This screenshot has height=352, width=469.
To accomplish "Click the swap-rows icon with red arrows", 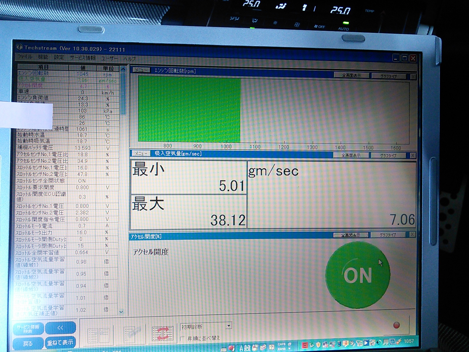I will 162,334.
